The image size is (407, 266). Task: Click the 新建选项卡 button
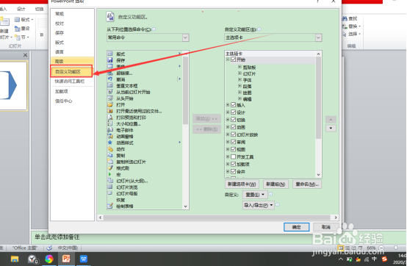242,184
